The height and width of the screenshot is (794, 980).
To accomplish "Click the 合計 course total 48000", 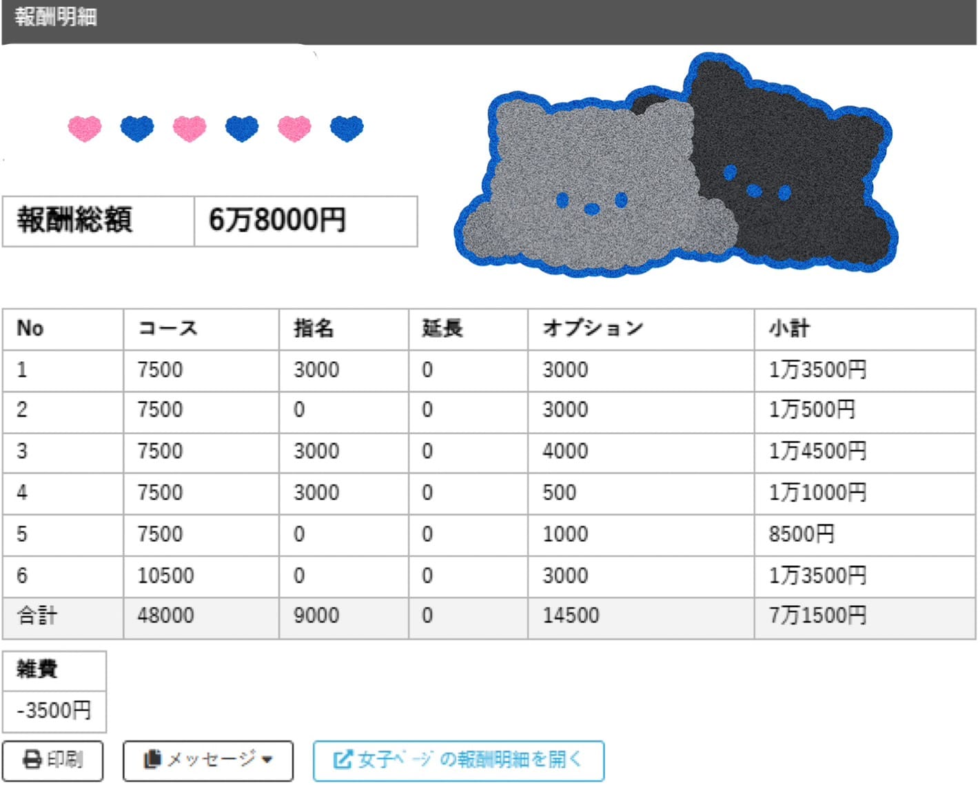I will click(165, 615).
